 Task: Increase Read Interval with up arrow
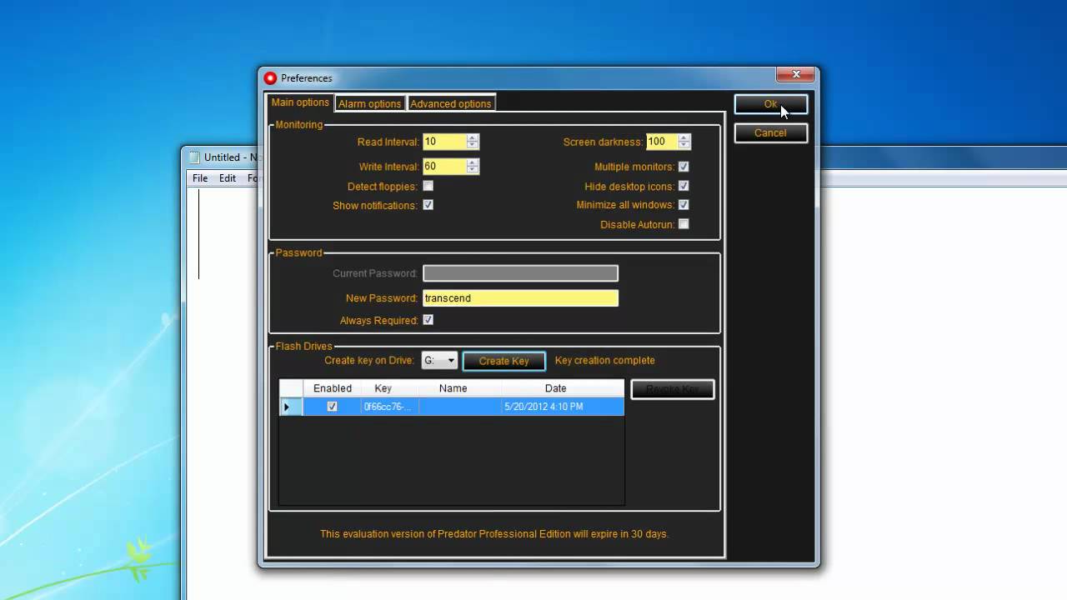point(473,138)
